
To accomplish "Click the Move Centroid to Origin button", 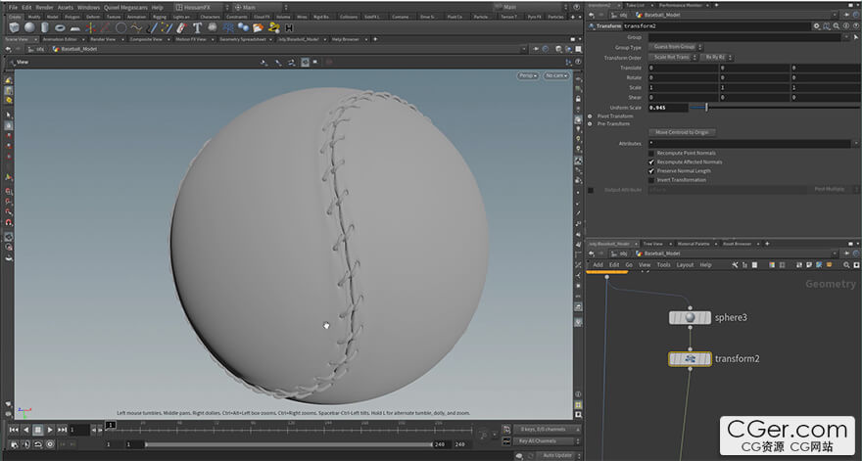I will (683, 132).
